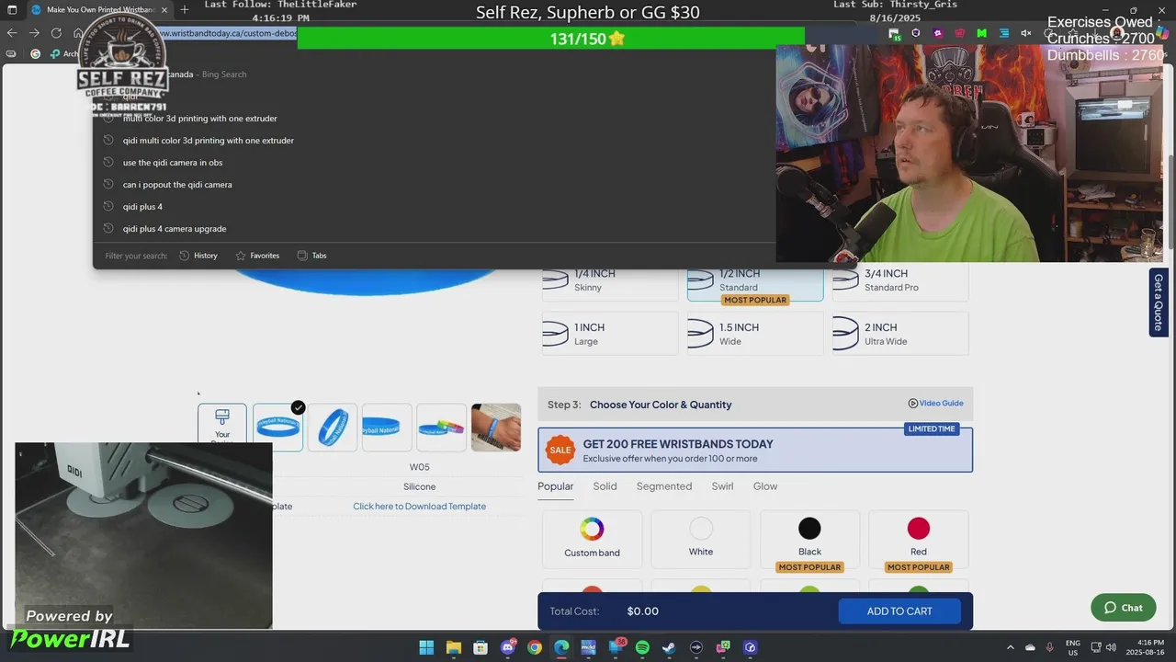Viewport: 1176px width, 662px height.
Task: Click the blue lines extension icon
Action: click(1003, 33)
